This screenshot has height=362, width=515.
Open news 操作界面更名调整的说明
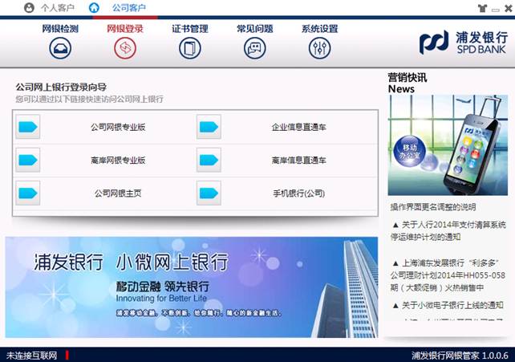point(433,207)
